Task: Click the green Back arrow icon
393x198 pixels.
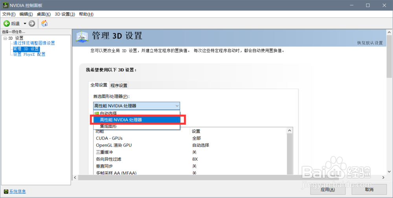Action: tap(7, 24)
